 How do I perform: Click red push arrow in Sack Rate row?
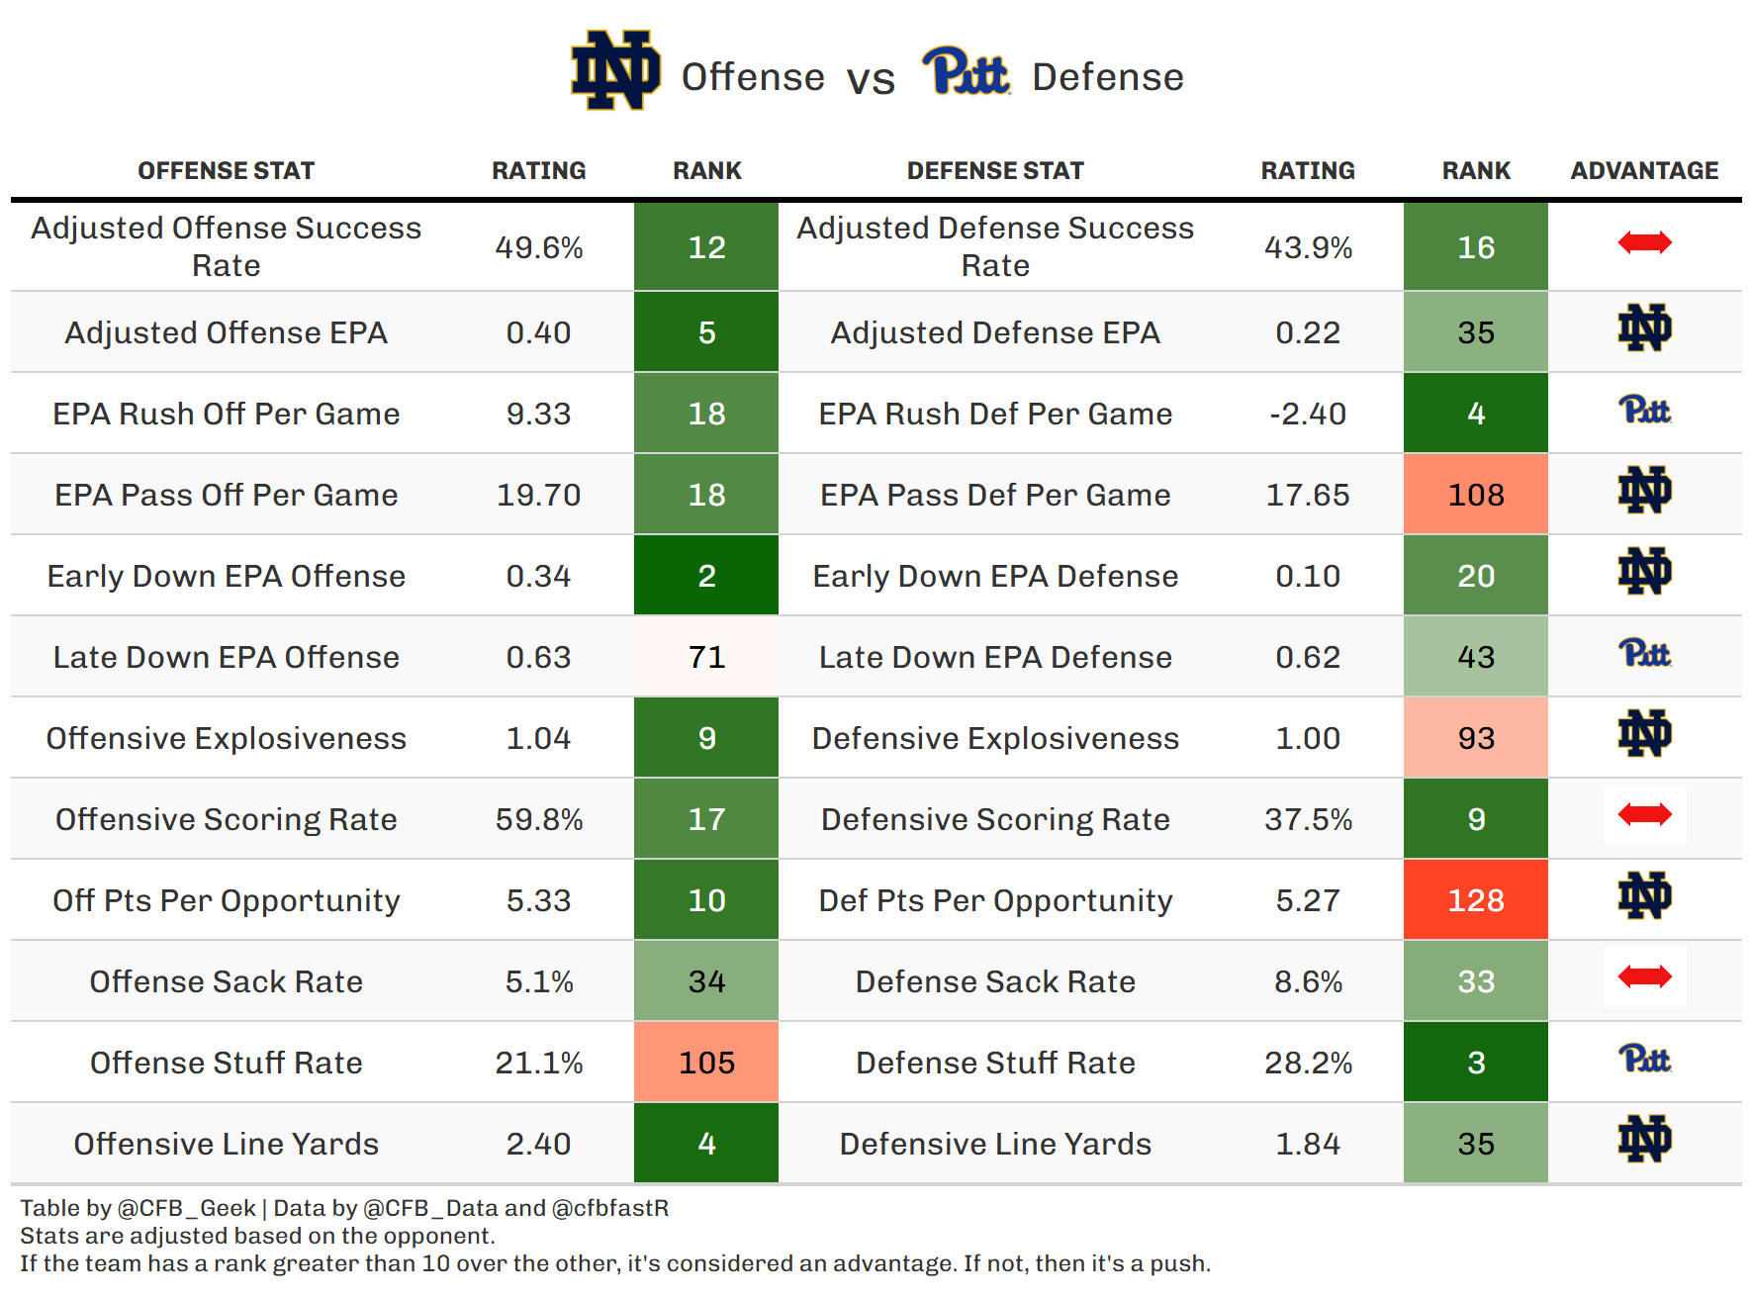click(1644, 977)
